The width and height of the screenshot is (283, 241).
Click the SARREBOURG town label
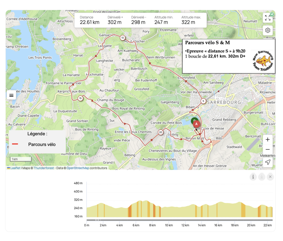point(224,102)
